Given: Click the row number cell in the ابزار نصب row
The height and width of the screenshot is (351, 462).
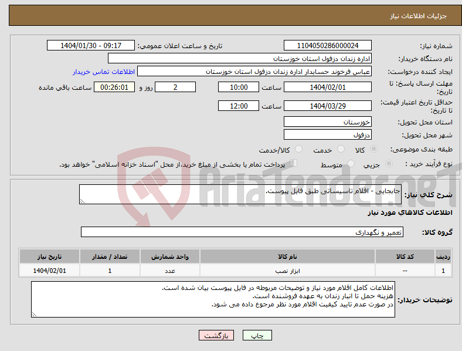Looking at the screenshot, I should tap(443, 271).
